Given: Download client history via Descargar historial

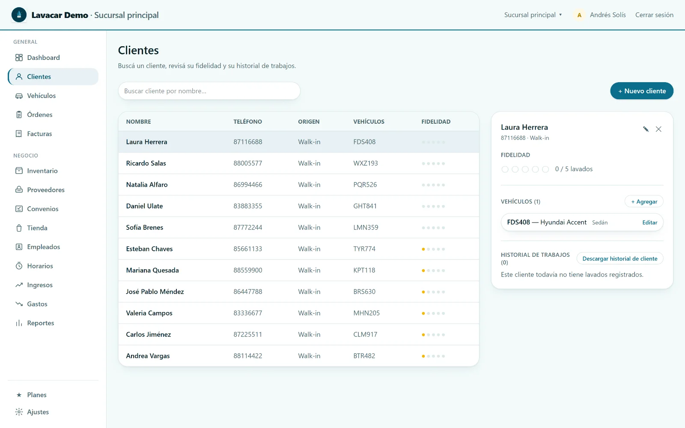Looking at the screenshot, I should (620, 259).
